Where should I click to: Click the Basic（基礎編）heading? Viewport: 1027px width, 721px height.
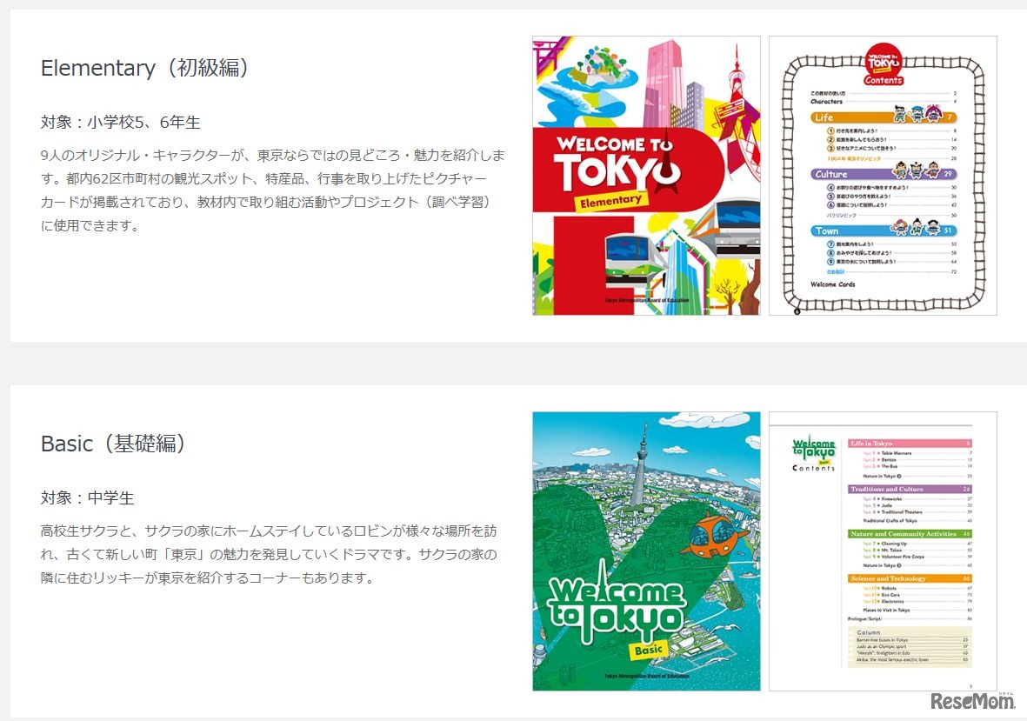113,444
